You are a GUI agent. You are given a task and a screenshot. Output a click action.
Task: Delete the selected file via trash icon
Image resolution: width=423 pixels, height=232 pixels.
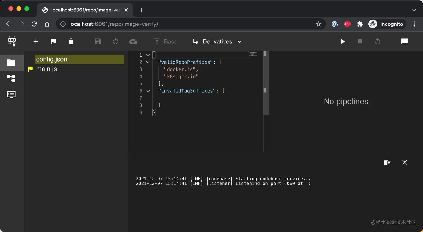pos(71,41)
